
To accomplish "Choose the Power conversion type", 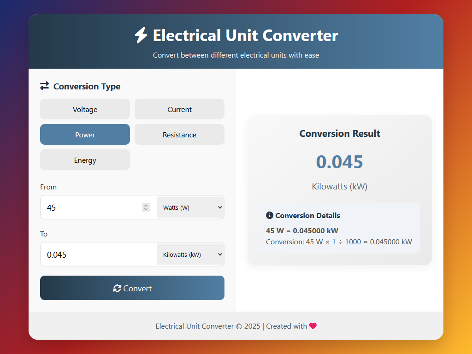I will pos(85,135).
